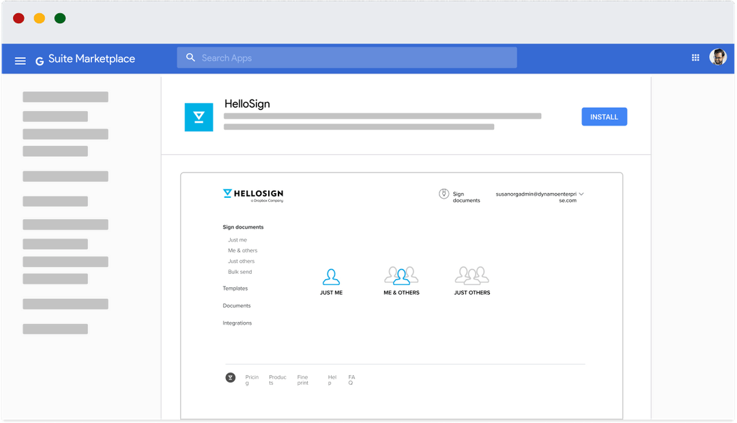The image size is (737, 423).
Task: Click the blue INSTALL button
Action: [604, 117]
